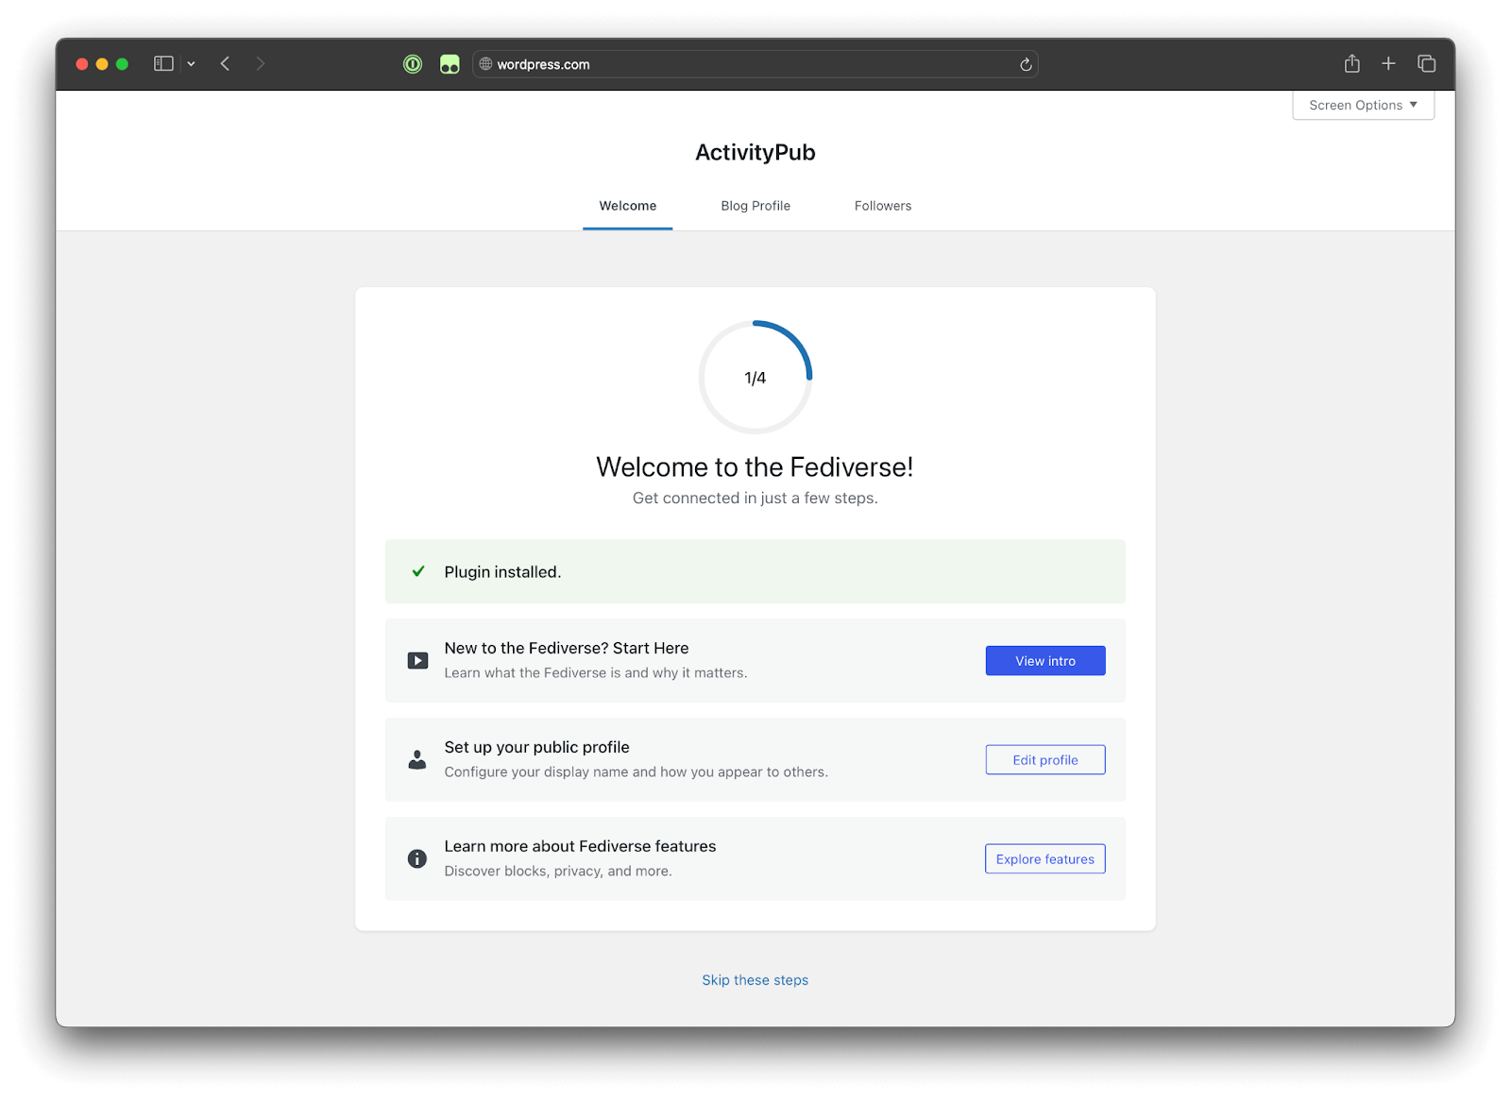
Task: Open the sidebar options chevron dropdown
Action: point(191,64)
